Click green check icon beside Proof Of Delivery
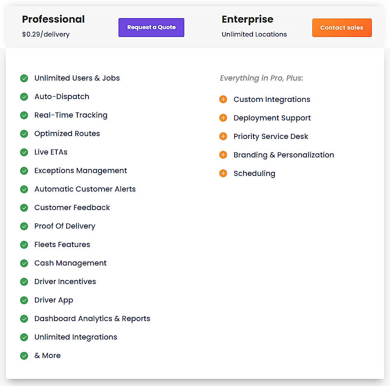 coord(24,226)
